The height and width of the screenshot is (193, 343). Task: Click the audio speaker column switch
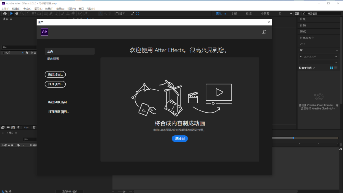(6, 145)
